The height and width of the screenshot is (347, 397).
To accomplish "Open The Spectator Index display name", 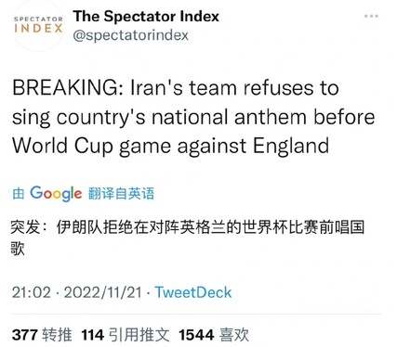I will (146, 16).
